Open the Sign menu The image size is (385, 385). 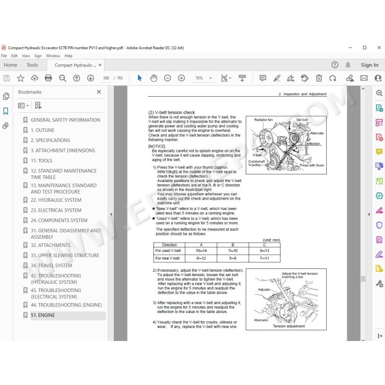pos(38,56)
